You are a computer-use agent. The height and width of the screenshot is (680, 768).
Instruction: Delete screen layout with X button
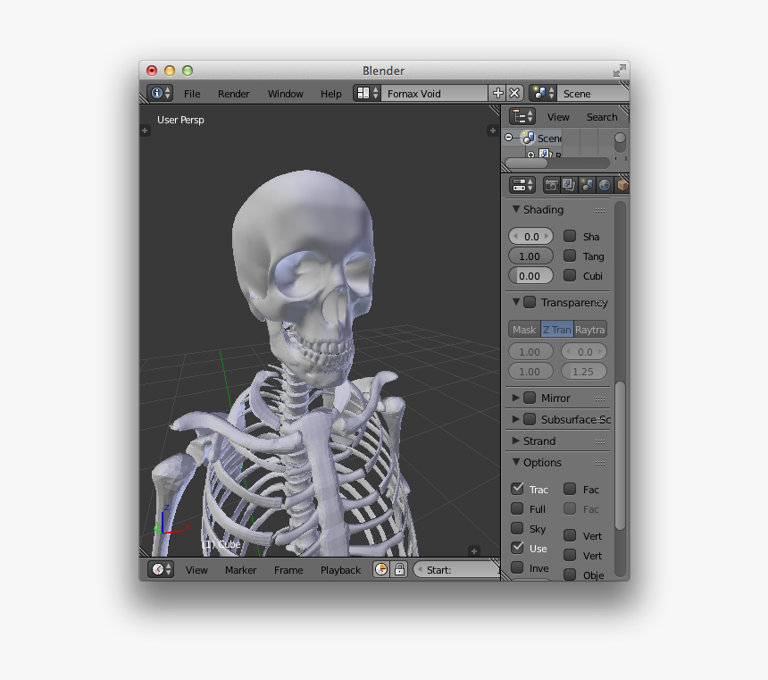tap(514, 93)
